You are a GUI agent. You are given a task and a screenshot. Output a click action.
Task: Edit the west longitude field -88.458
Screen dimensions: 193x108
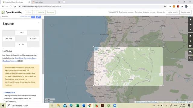click(x=9, y=39)
